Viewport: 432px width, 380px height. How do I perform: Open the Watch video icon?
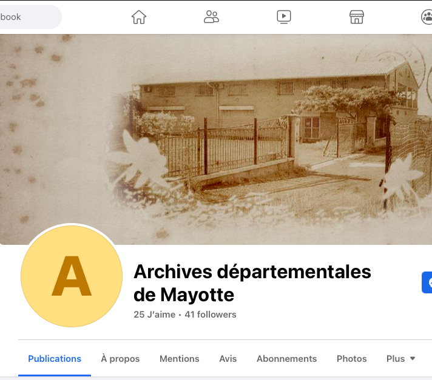pyautogui.click(x=284, y=17)
